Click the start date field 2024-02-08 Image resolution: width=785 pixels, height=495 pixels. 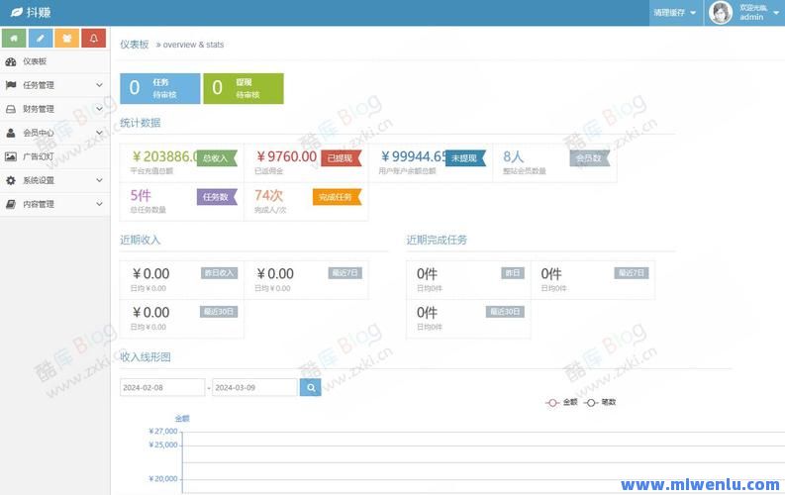[162, 387]
